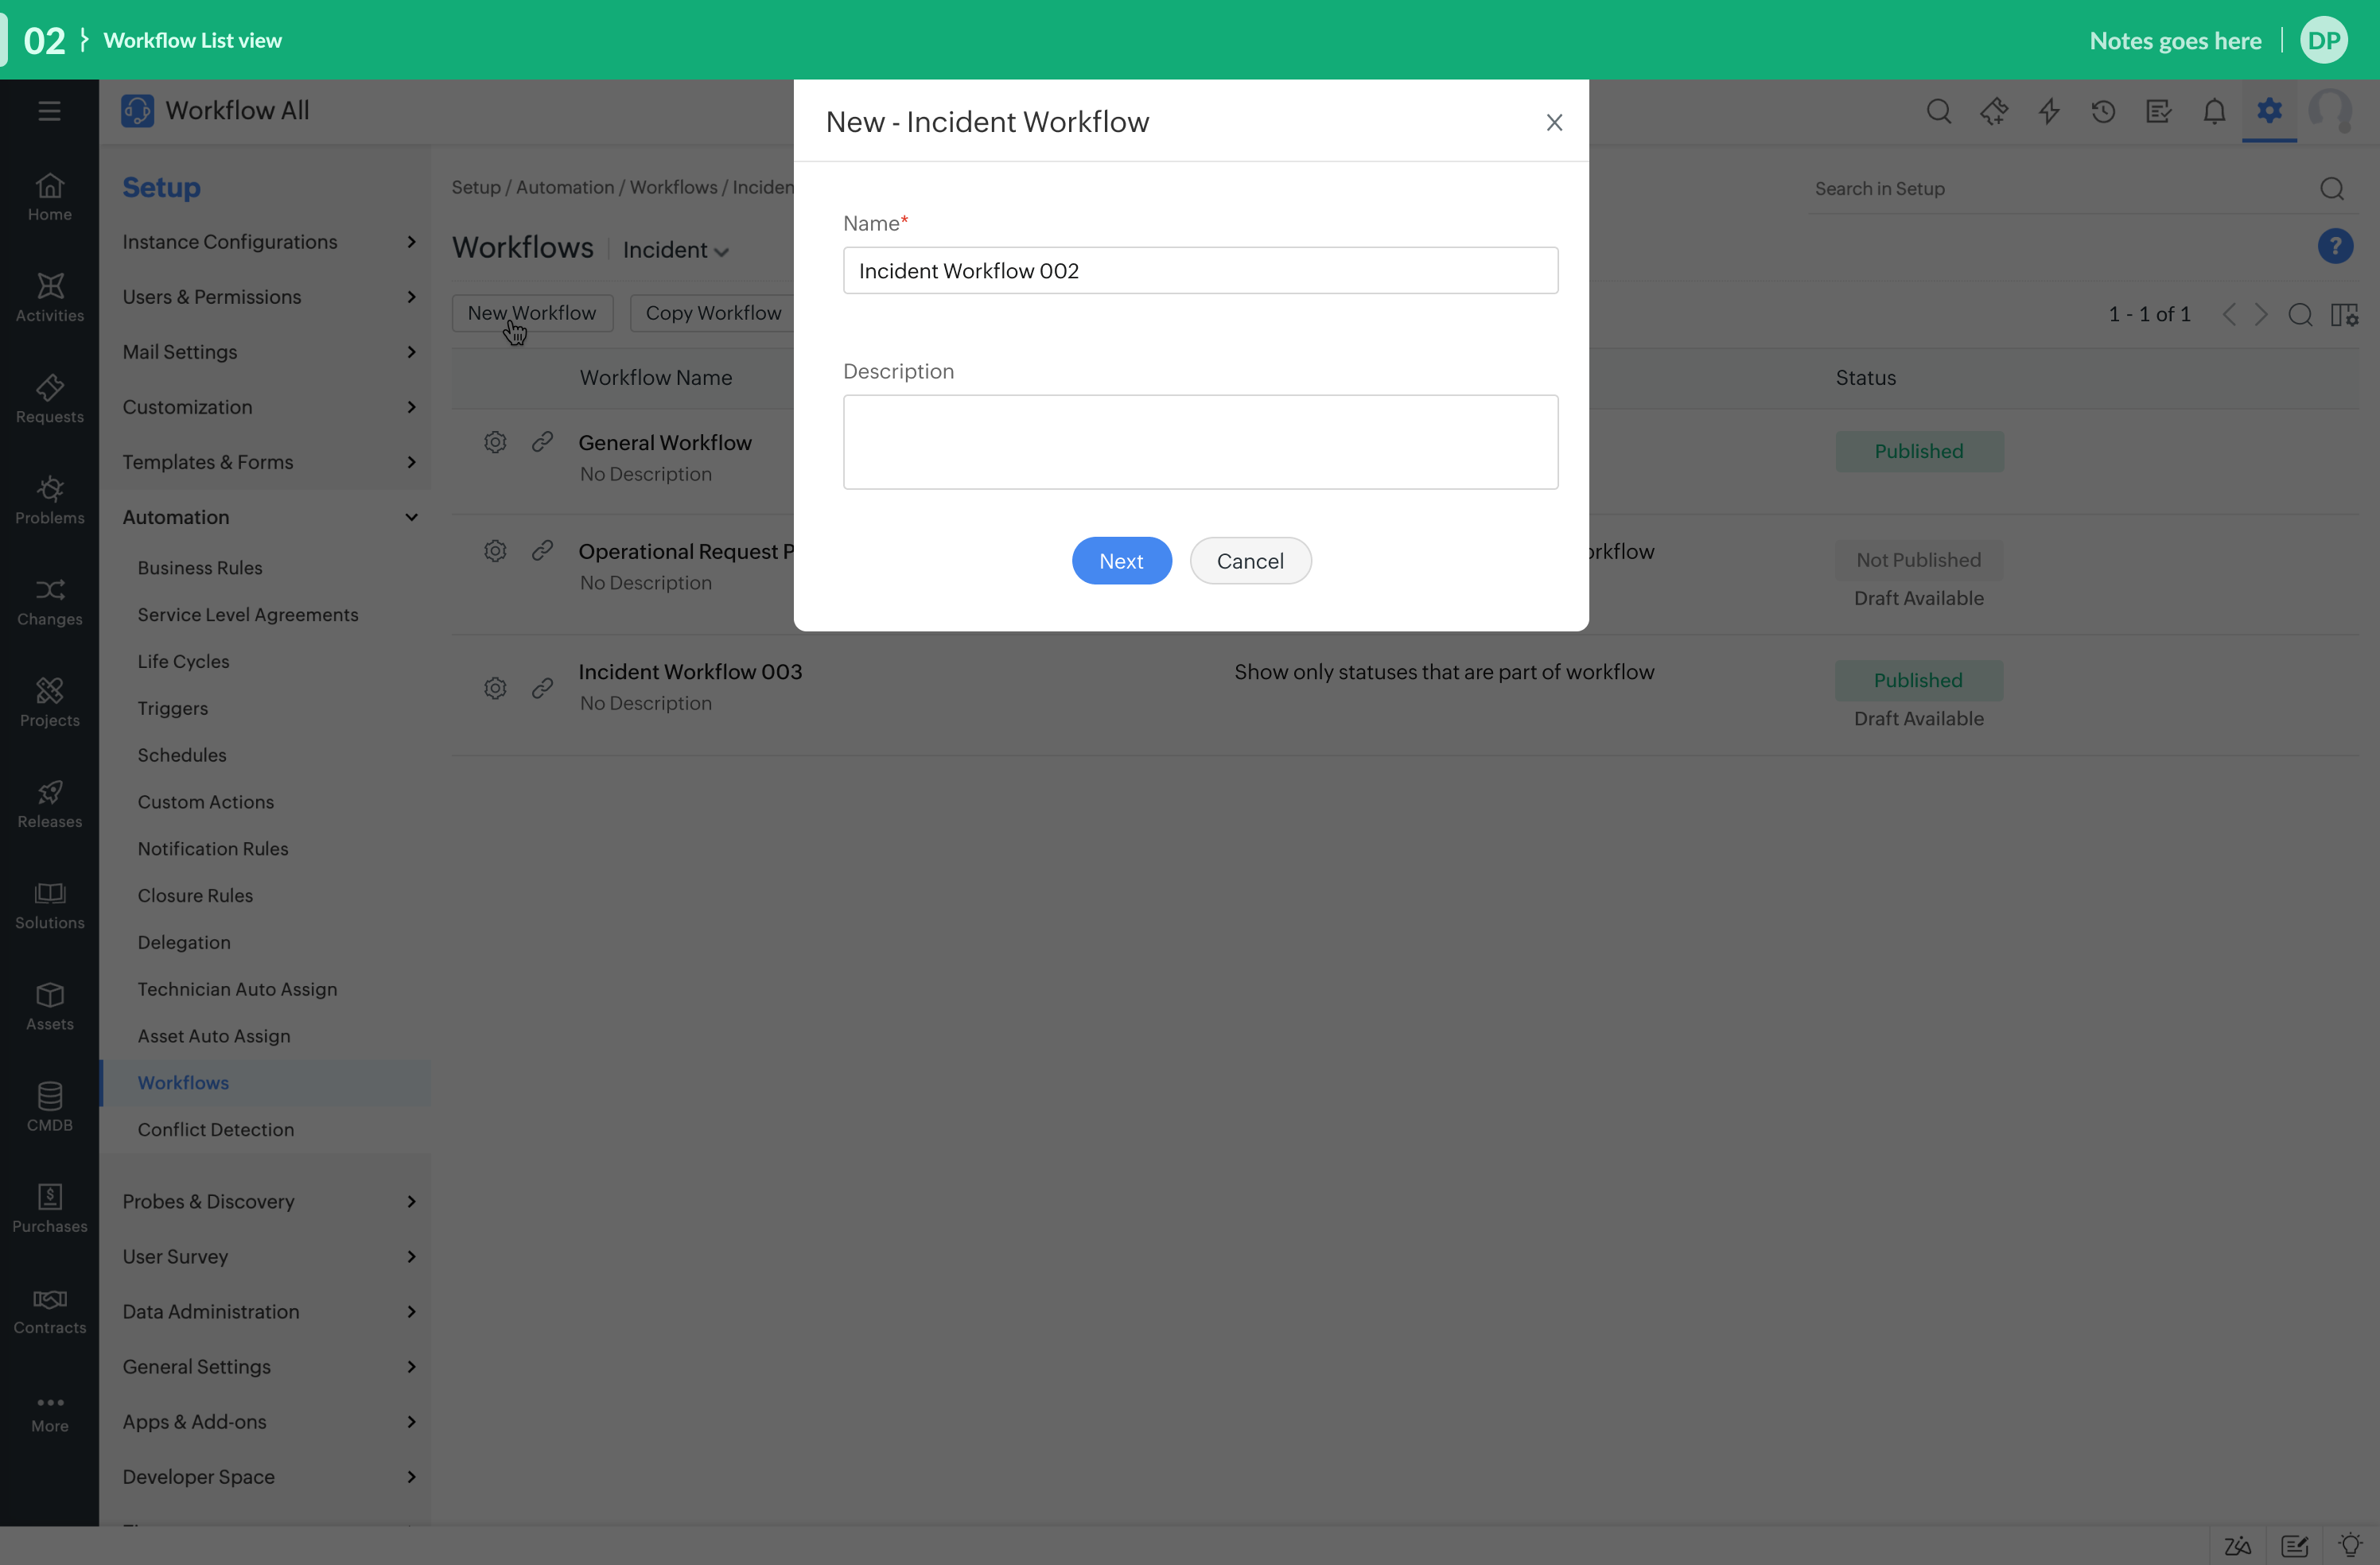Open the column chooser icon
Viewport: 2380px width, 1565px height.
pos(2344,315)
